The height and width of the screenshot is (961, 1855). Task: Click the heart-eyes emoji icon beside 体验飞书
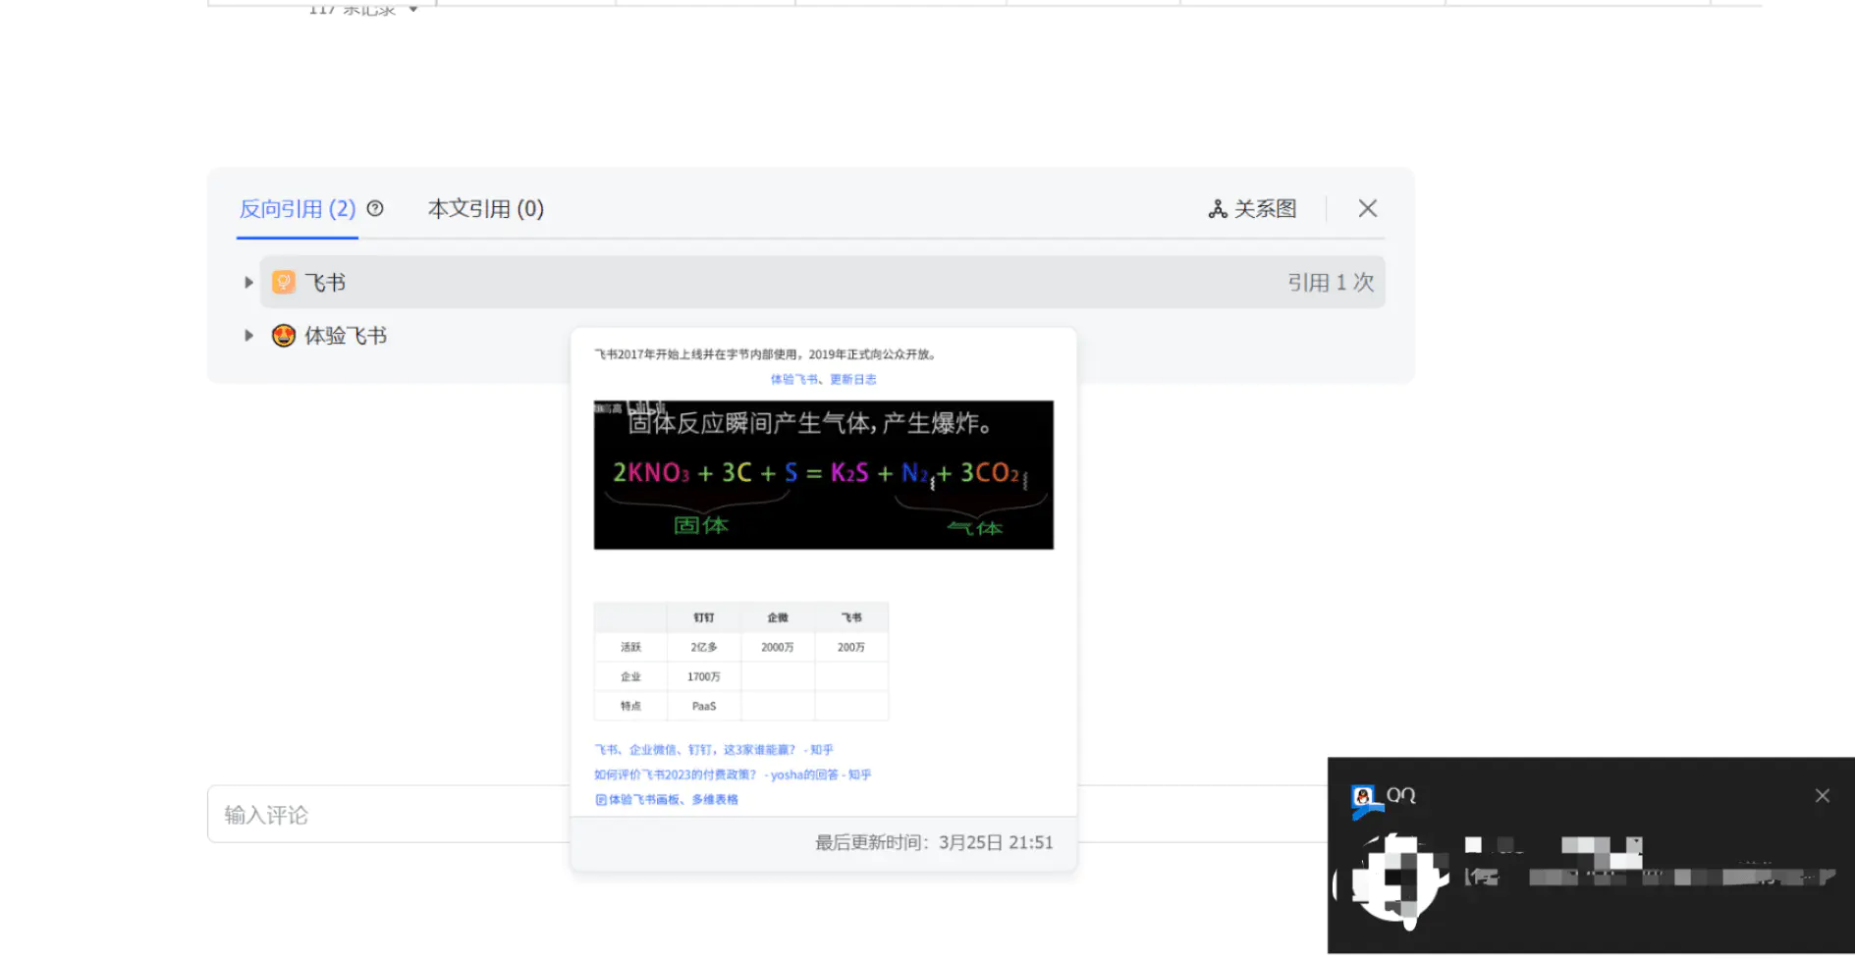(284, 336)
